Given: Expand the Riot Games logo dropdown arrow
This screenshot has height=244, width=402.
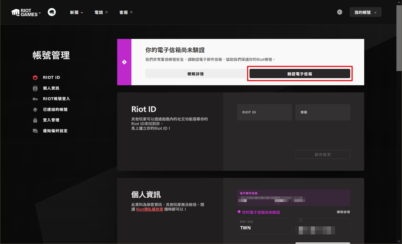Looking at the screenshot, I should (40, 14).
